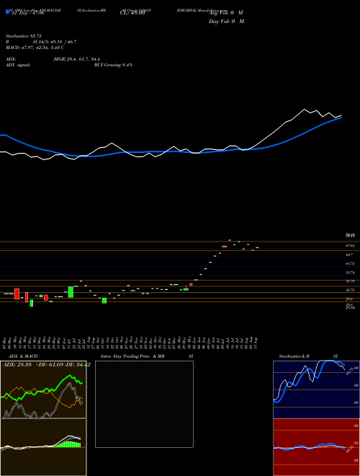Click the (MGR) 28.4, 61.7, 34.4 values
Image resolution: width=360 pixels, height=476 pixels.
76,59
